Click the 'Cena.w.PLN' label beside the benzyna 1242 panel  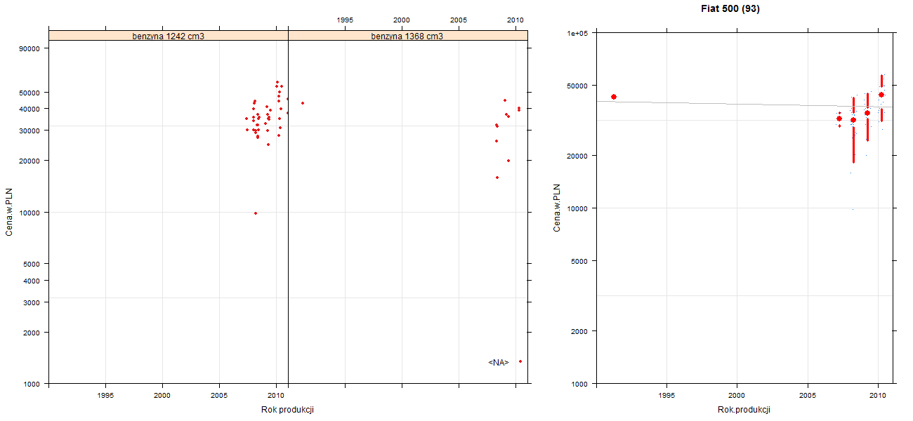[x=9, y=211]
